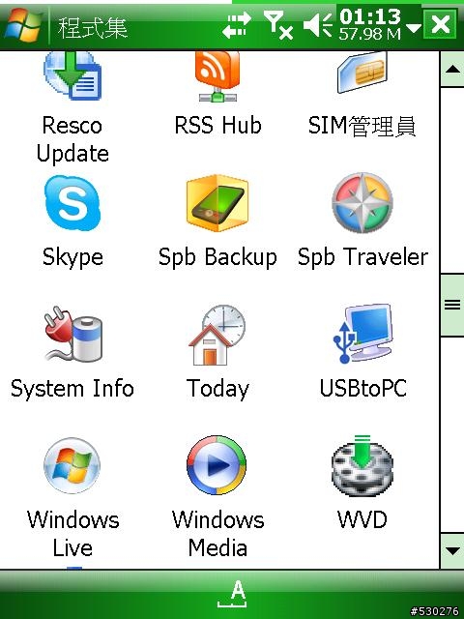The width and height of the screenshot is (464, 619).
Task: Grab the vertical scrollbar thumb
Action: (x=452, y=305)
